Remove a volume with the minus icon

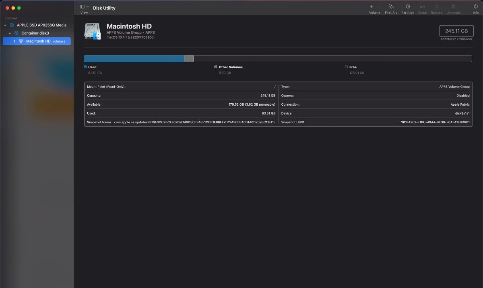tap(378, 6)
